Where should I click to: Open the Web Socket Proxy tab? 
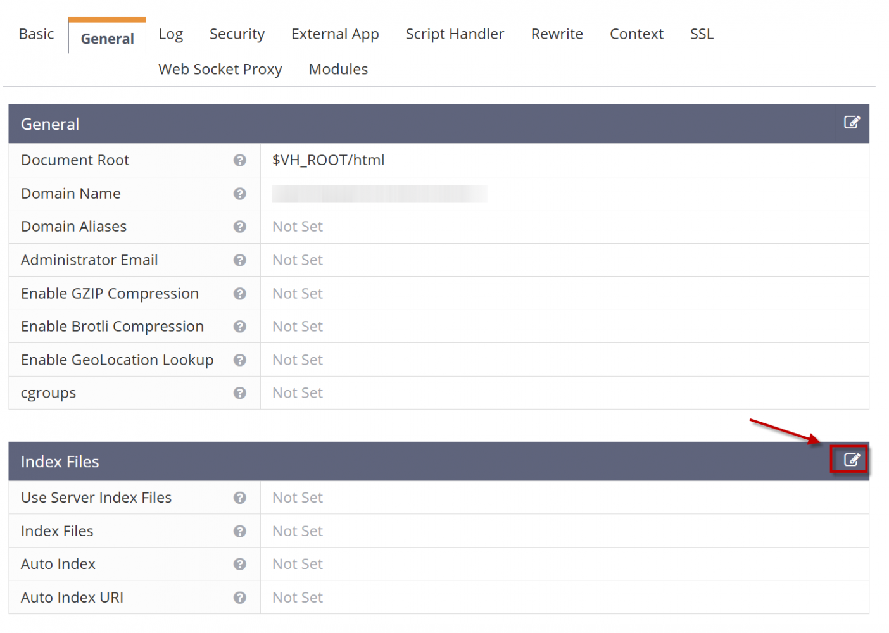click(220, 70)
